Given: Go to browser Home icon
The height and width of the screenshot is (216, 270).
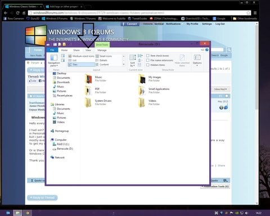Looking at the screenshot, I should tap(24, 13).
